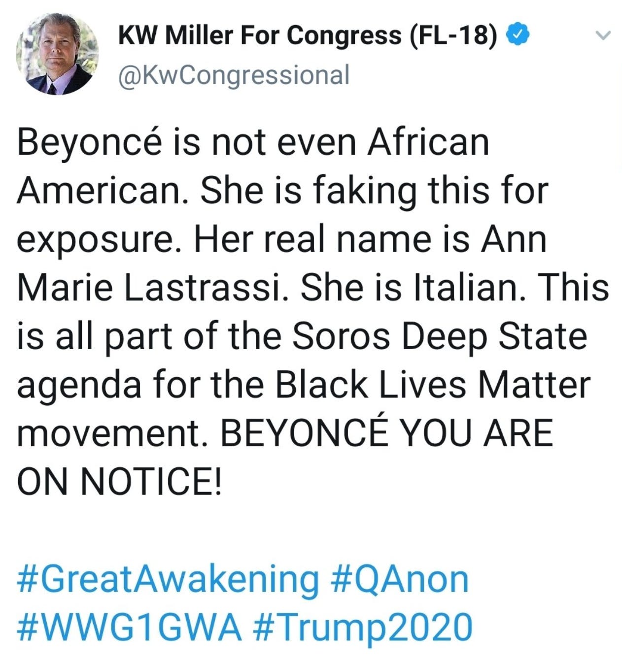Image resolution: width=622 pixels, height=659 pixels.
Task: Click the Black Lives Matter phrase
Action: pyautogui.click(x=432, y=384)
